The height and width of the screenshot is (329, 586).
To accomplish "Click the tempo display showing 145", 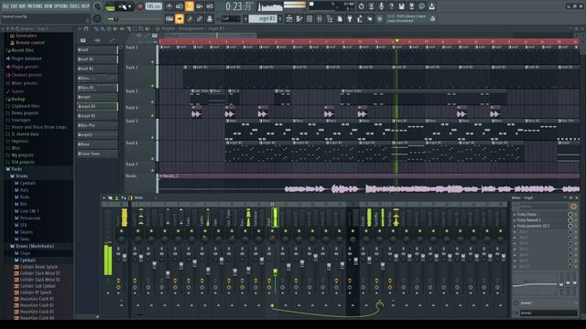I will 153,6.
